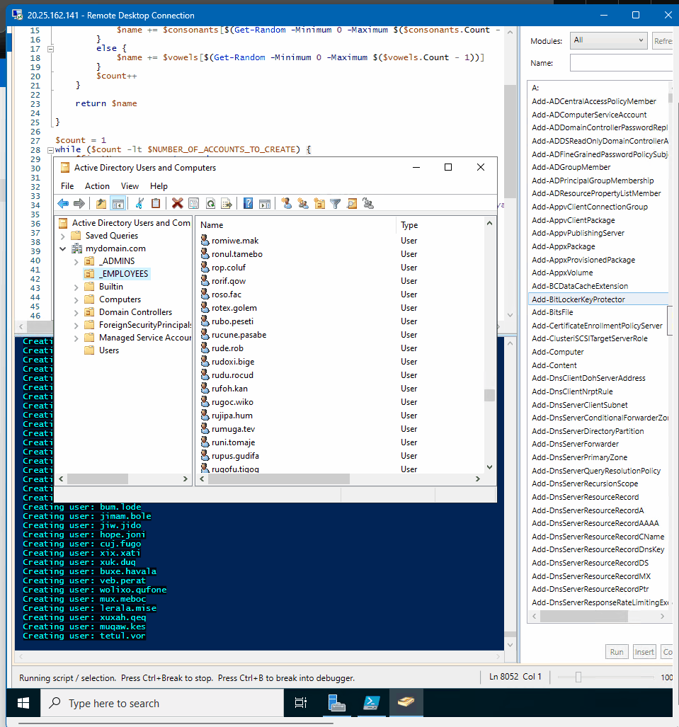Select user rotex.golem
Screen dimensions: 679x727
234,308
